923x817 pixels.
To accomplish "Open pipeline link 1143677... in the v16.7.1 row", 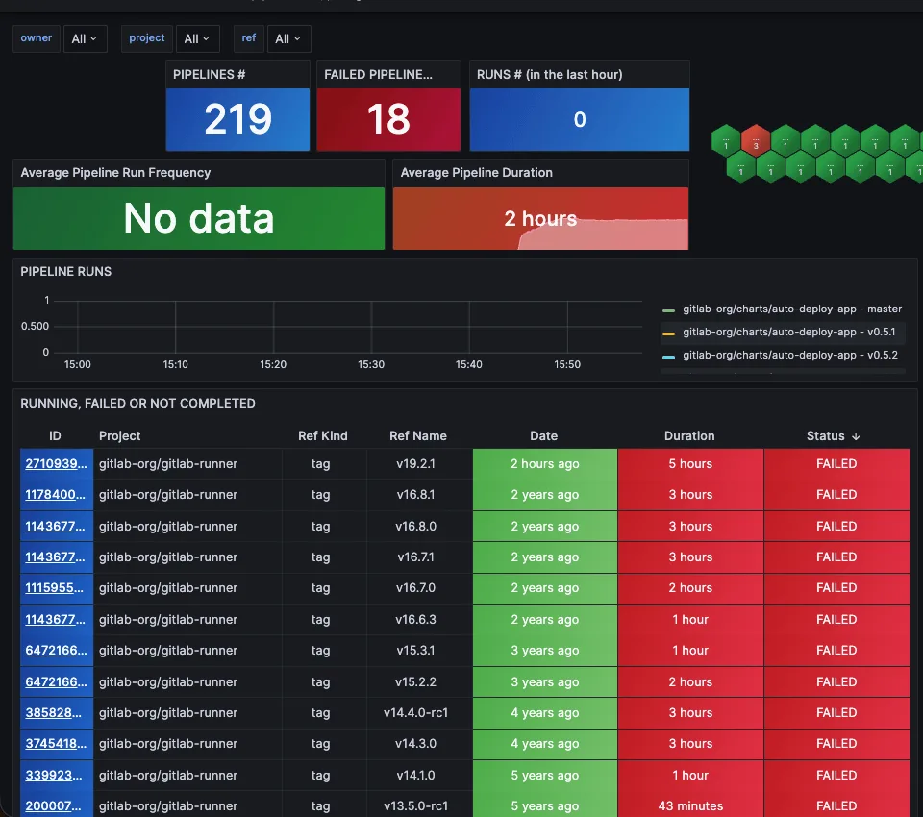I will (55, 557).
